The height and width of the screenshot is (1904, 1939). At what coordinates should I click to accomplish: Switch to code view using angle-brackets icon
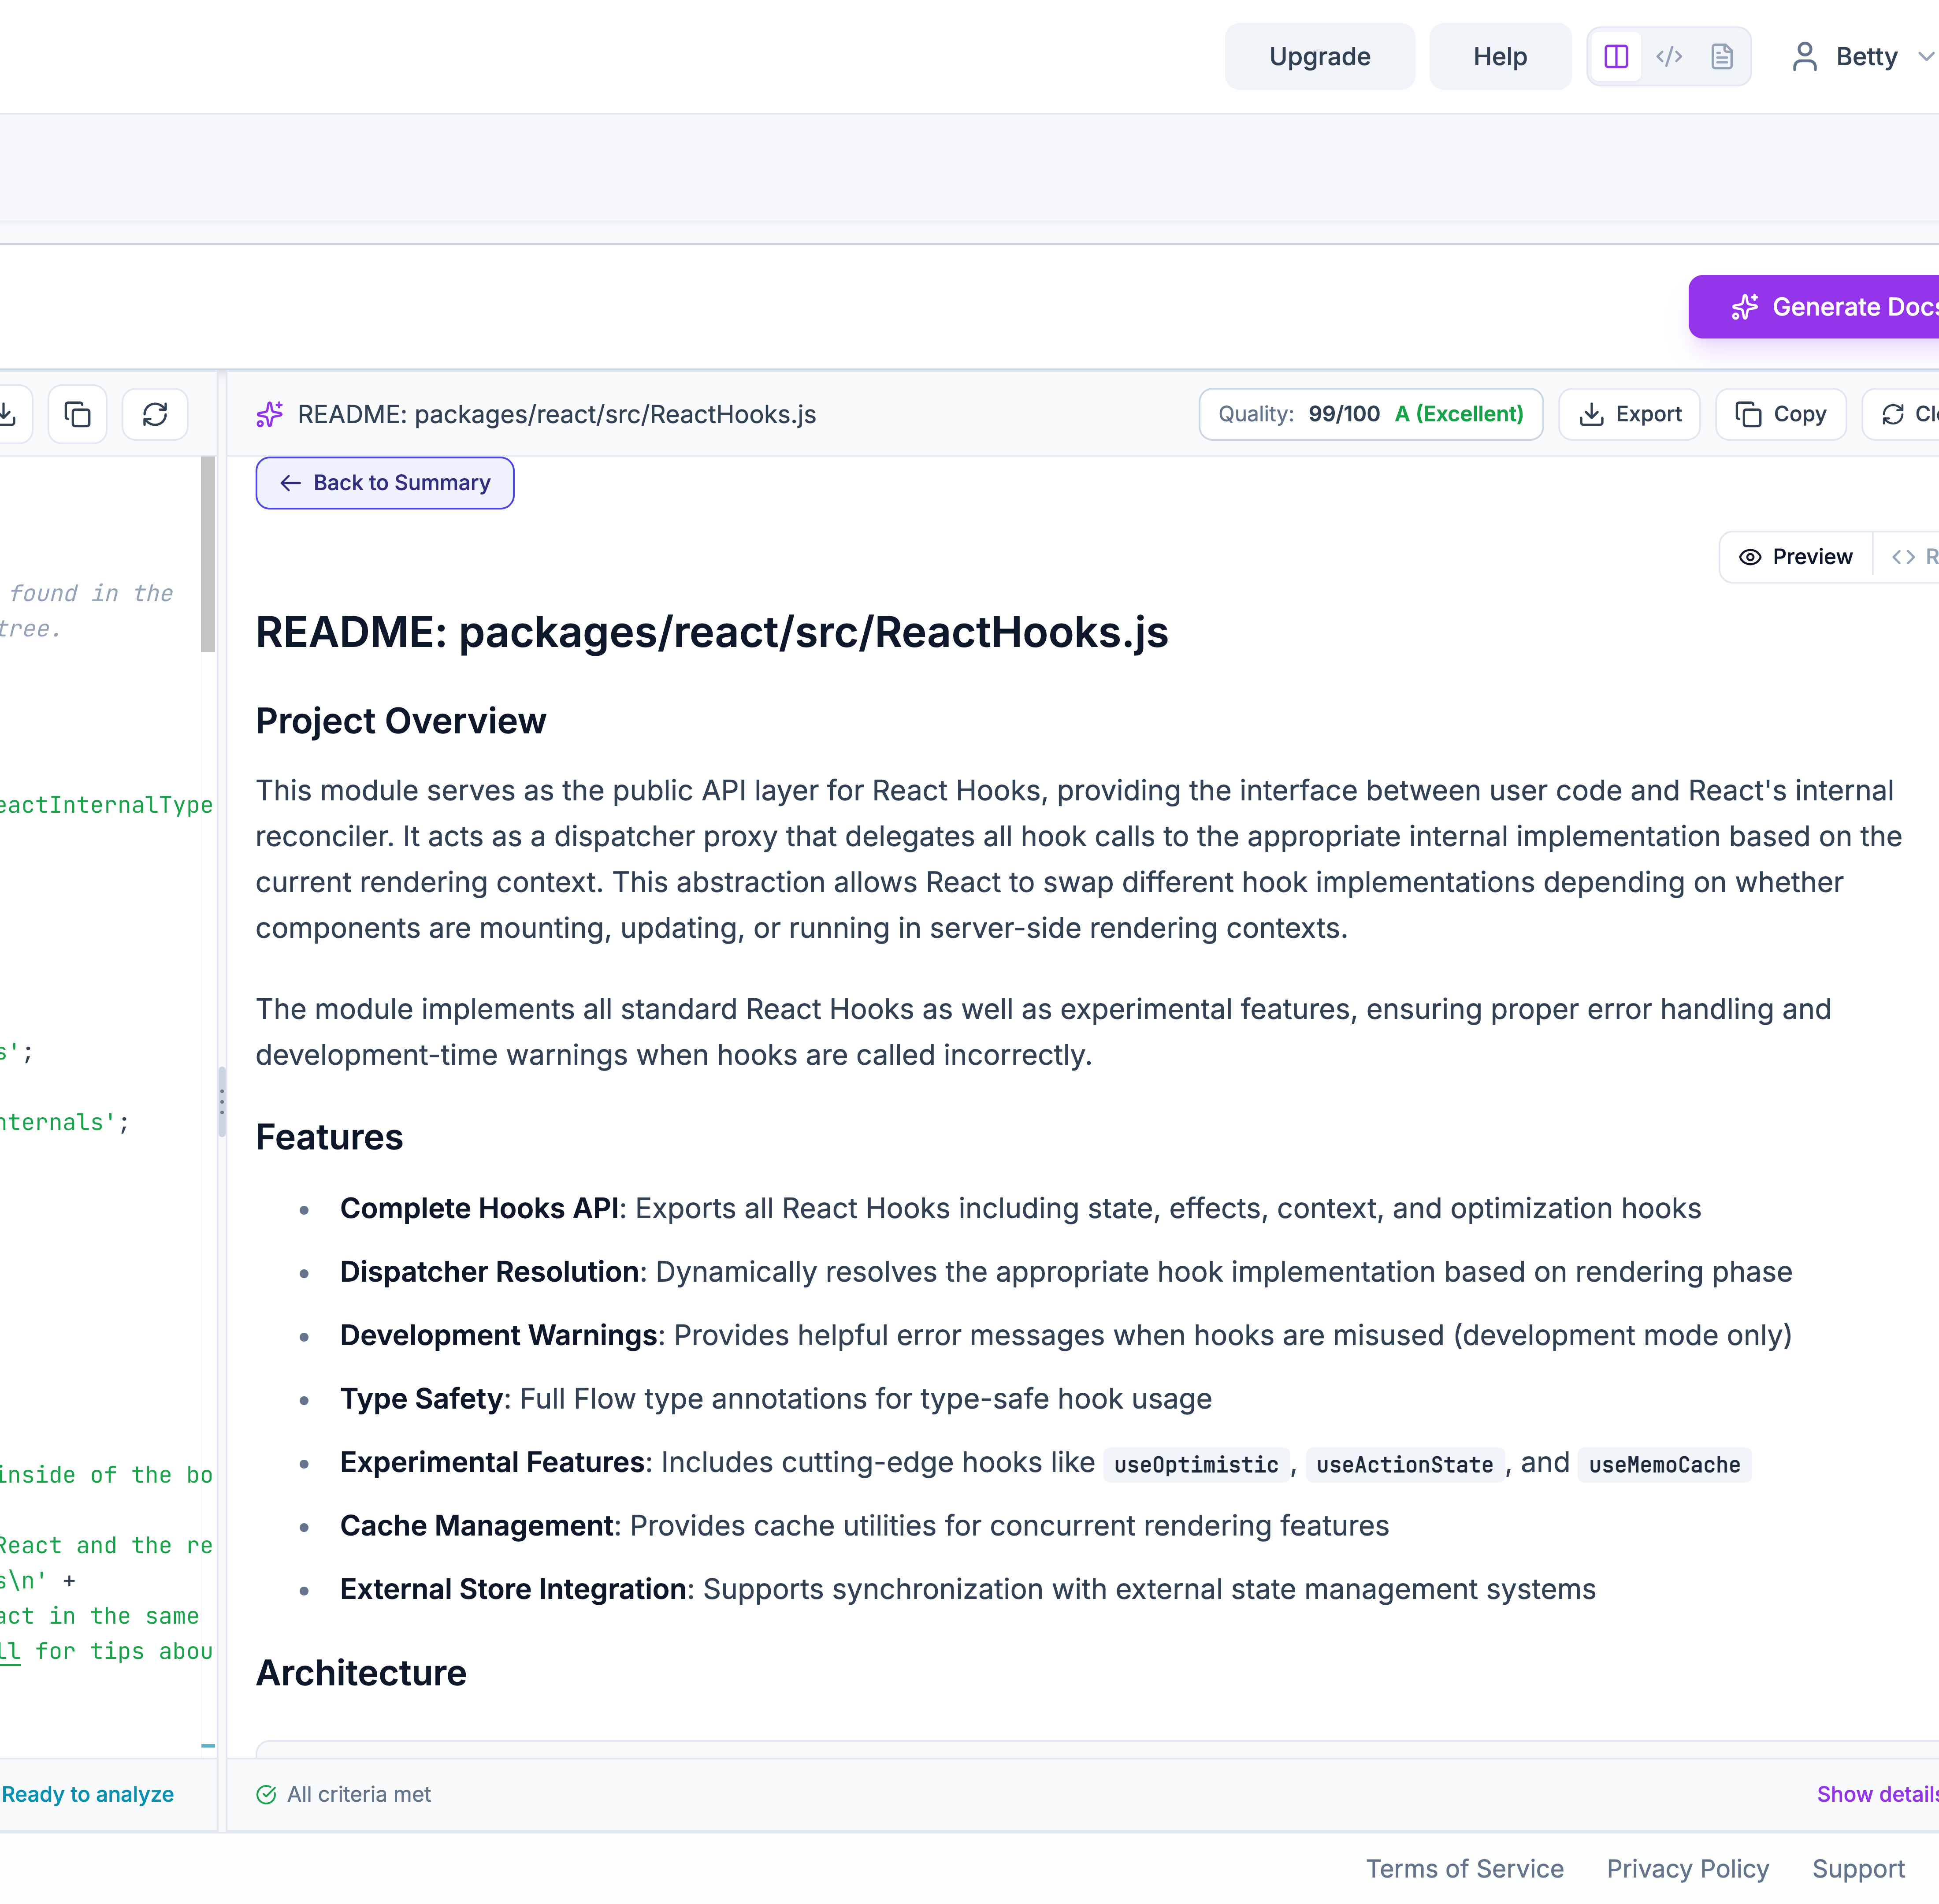point(1669,57)
